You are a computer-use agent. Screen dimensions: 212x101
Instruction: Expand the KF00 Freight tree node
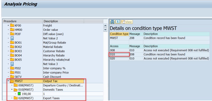click(x=8, y=26)
